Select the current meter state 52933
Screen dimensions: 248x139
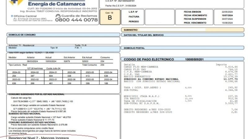click(85, 61)
